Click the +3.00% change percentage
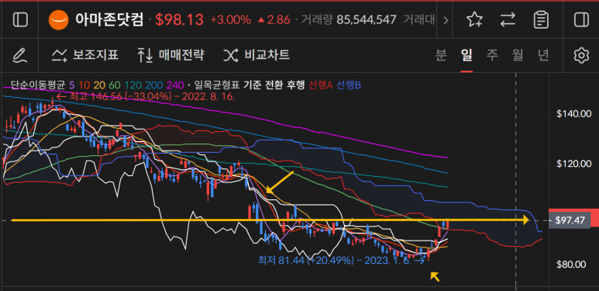The height and width of the screenshot is (291, 599). point(230,20)
